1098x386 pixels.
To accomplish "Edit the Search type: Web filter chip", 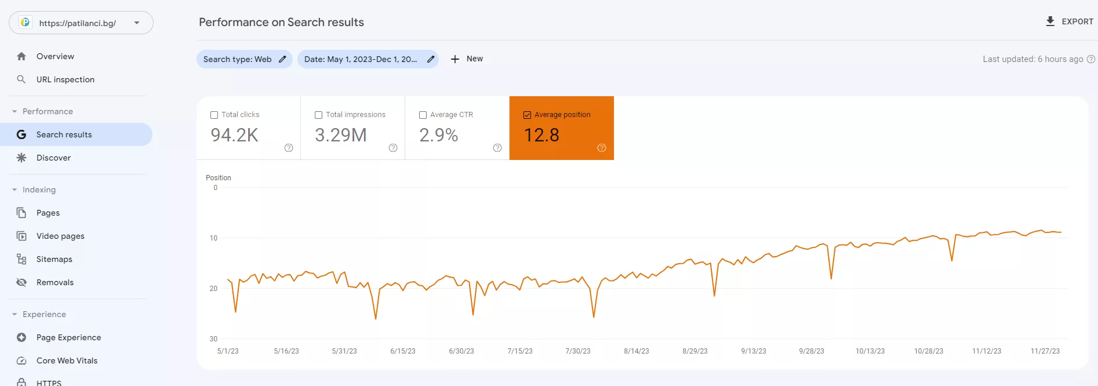I will (x=244, y=59).
